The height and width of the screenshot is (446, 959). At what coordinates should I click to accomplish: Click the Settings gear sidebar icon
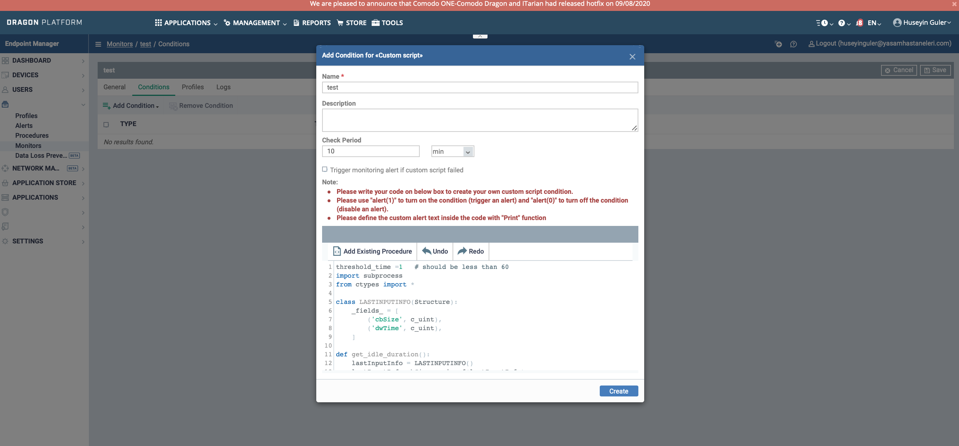point(5,241)
